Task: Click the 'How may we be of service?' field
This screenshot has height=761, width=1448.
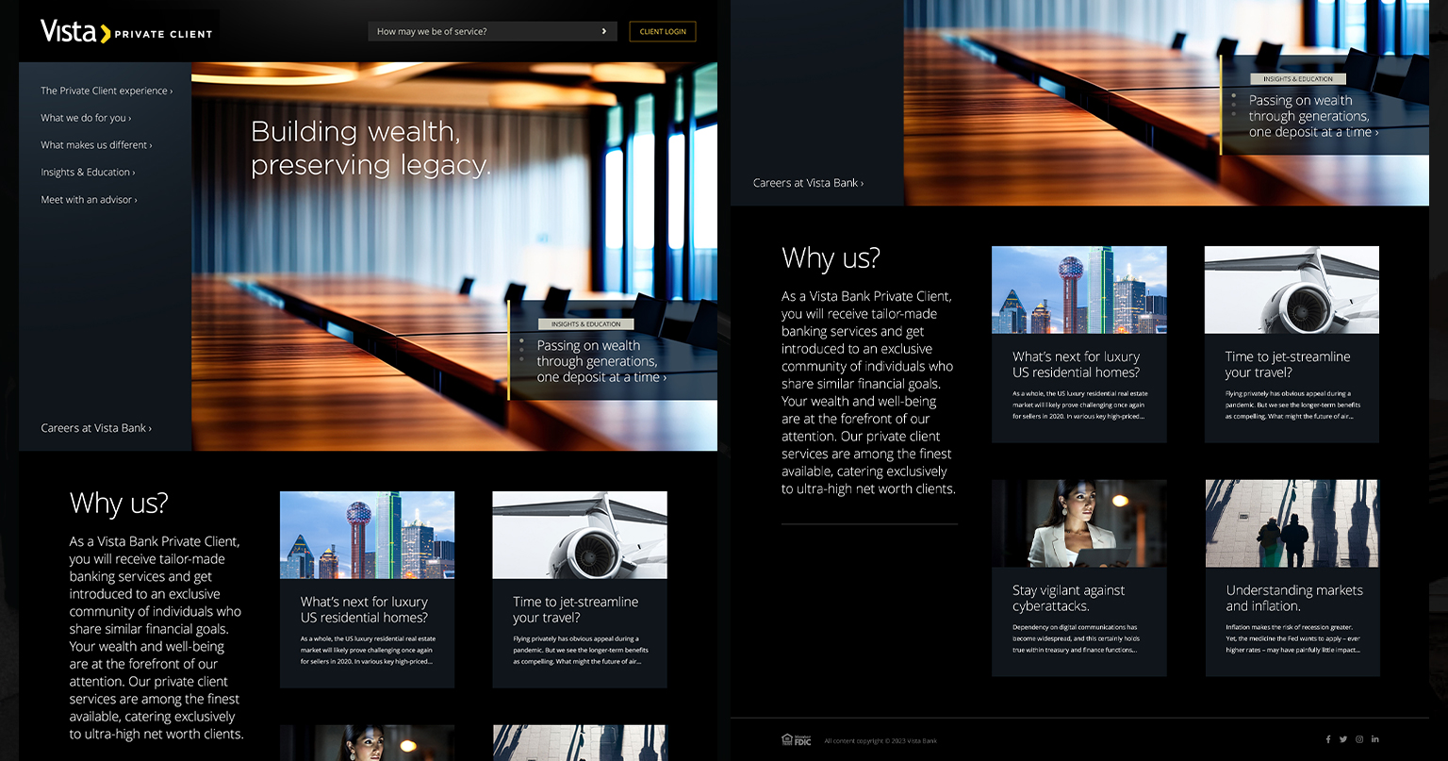Action: tap(481, 32)
